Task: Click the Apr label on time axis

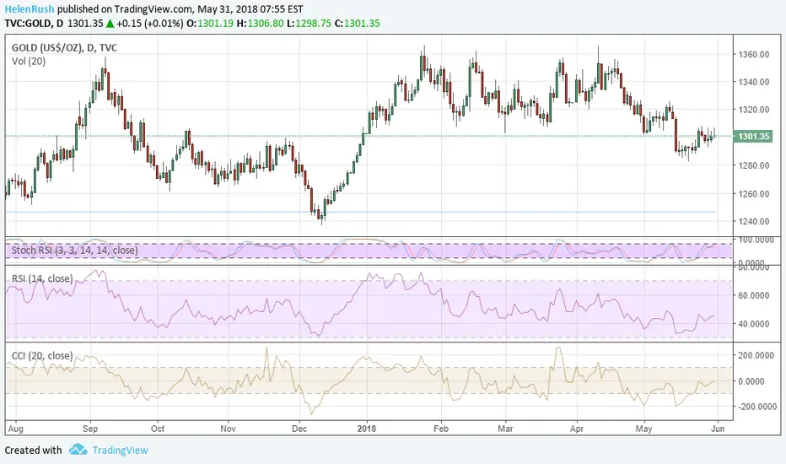Action: click(x=577, y=429)
